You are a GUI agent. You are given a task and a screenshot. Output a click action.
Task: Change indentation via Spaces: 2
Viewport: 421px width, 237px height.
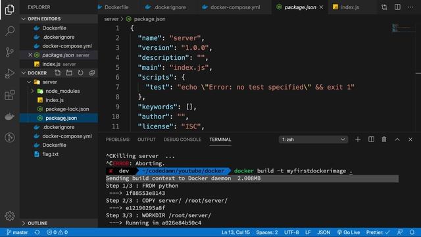266,232
